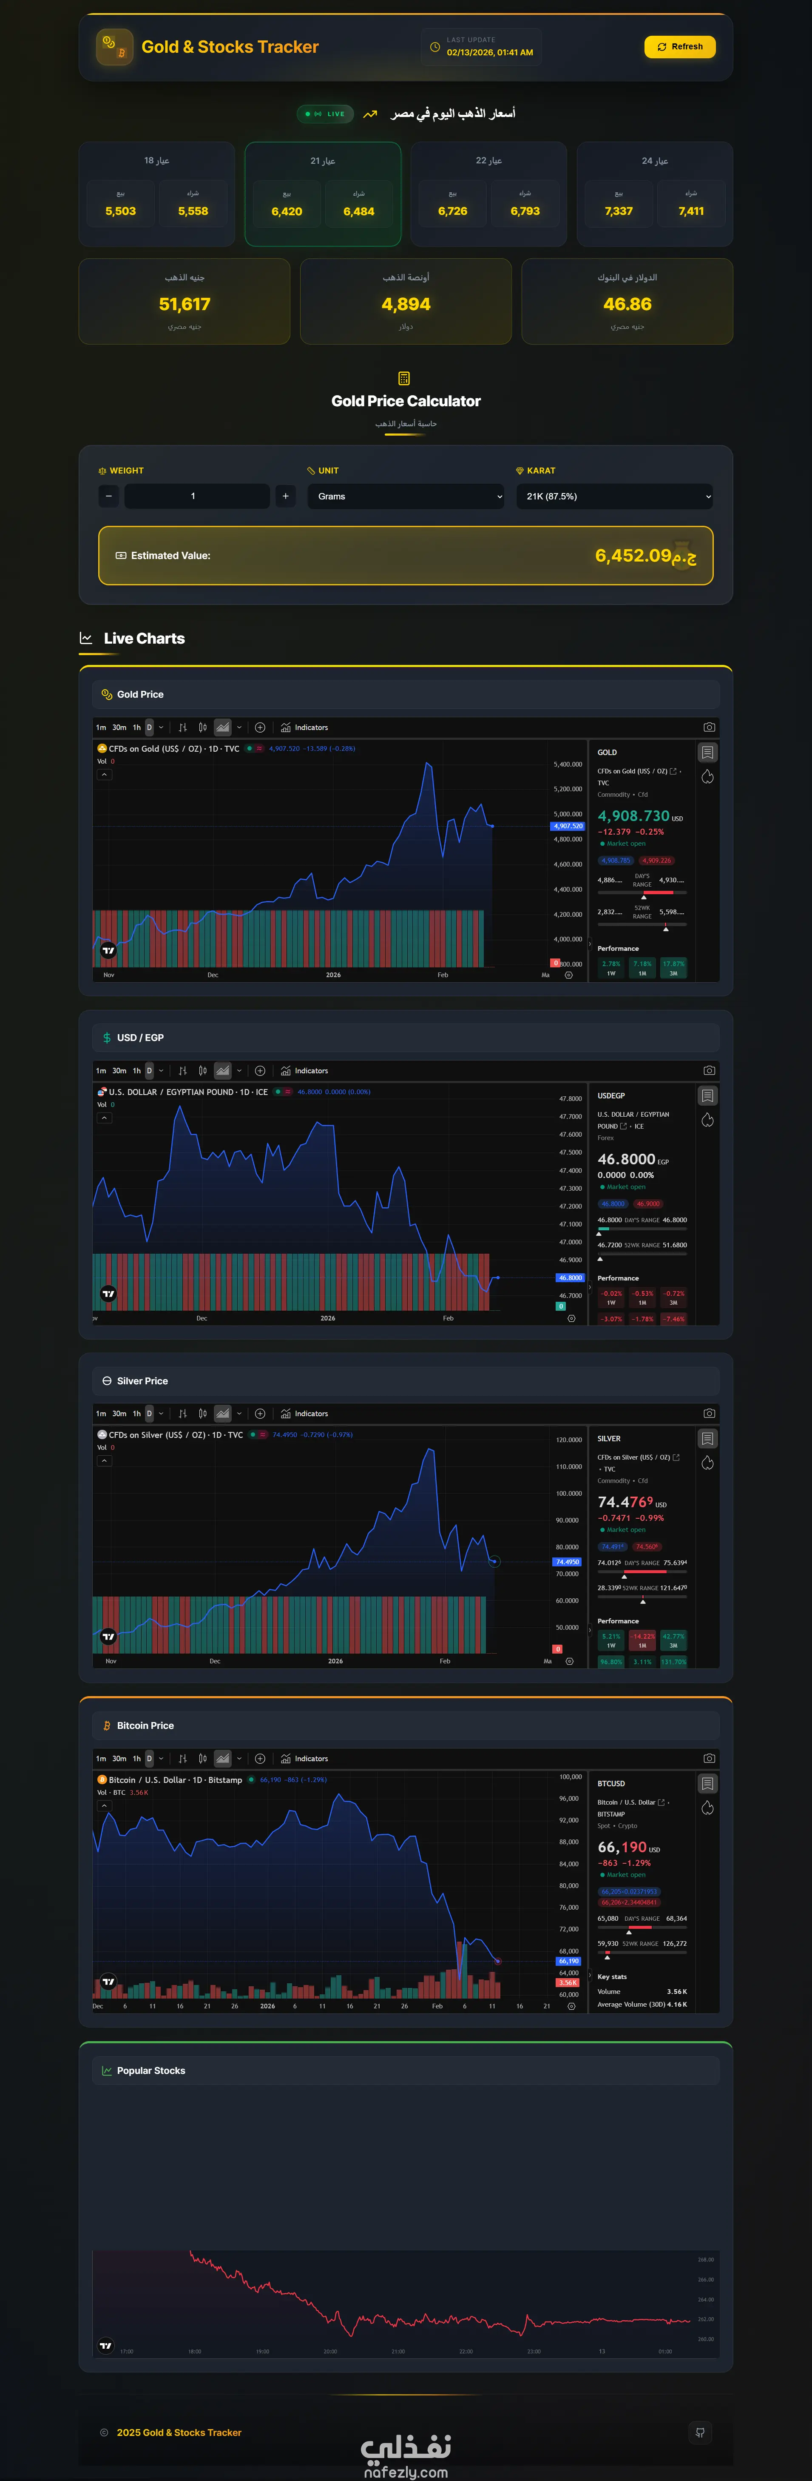Open the Karat dropdown showing 21K
This screenshot has width=812, height=2481.
pos(615,496)
